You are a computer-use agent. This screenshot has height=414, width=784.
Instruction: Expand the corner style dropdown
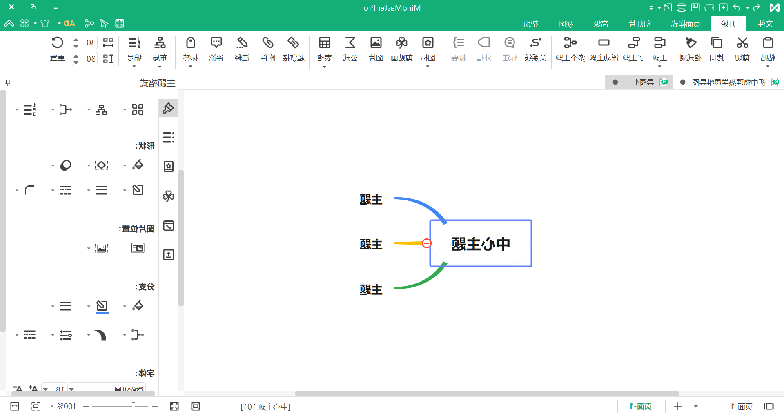click(x=17, y=190)
